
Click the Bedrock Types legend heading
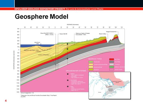[x=95, y=59]
